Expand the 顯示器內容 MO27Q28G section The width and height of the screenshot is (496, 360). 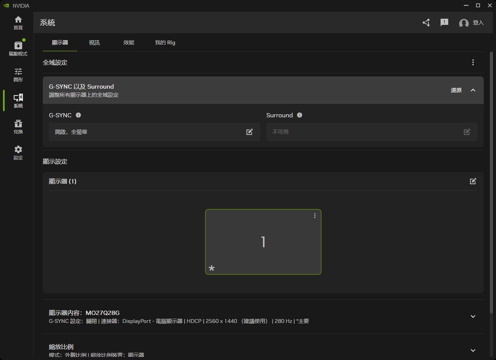point(473,316)
